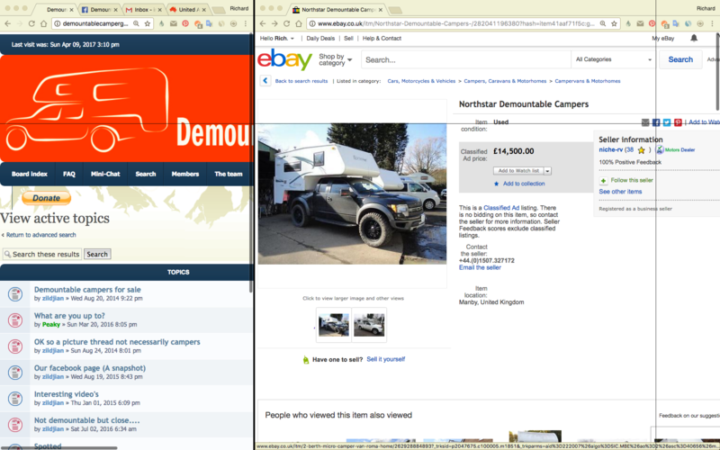Open forum 'The team' menu item
Viewport: 720px width, 450px height.
(x=229, y=174)
